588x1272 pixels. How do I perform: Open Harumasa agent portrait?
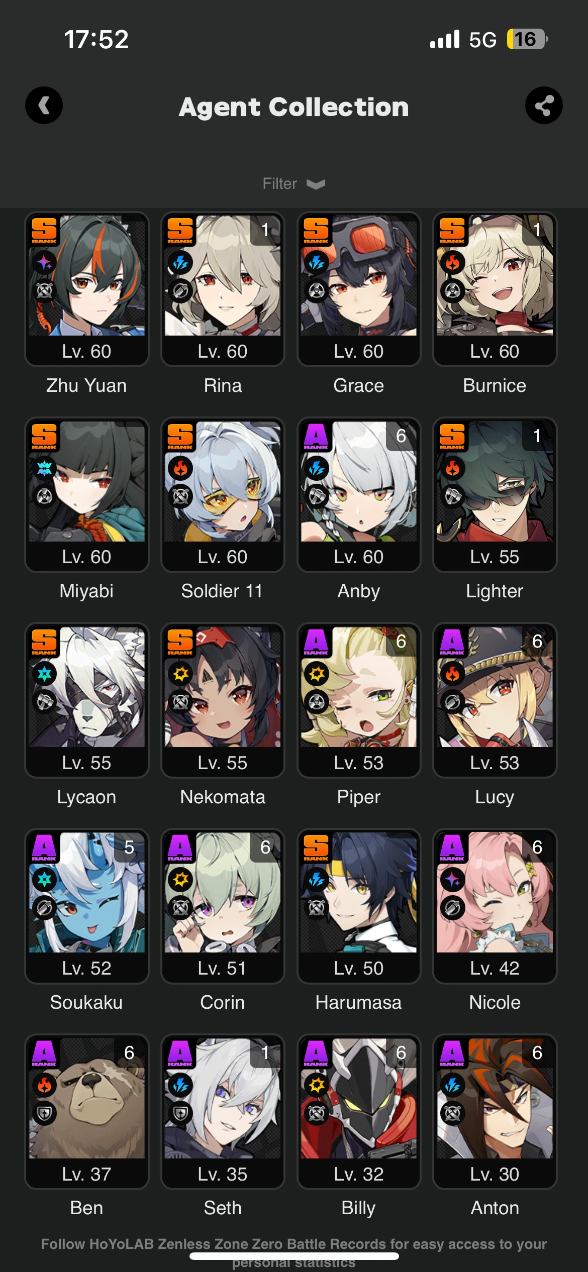click(x=359, y=892)
